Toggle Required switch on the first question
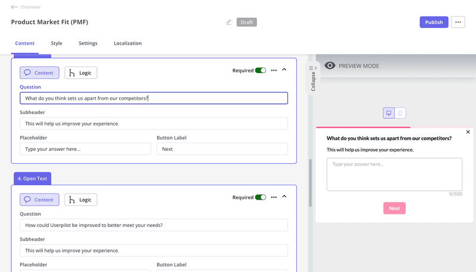 [x=261, y=70]
